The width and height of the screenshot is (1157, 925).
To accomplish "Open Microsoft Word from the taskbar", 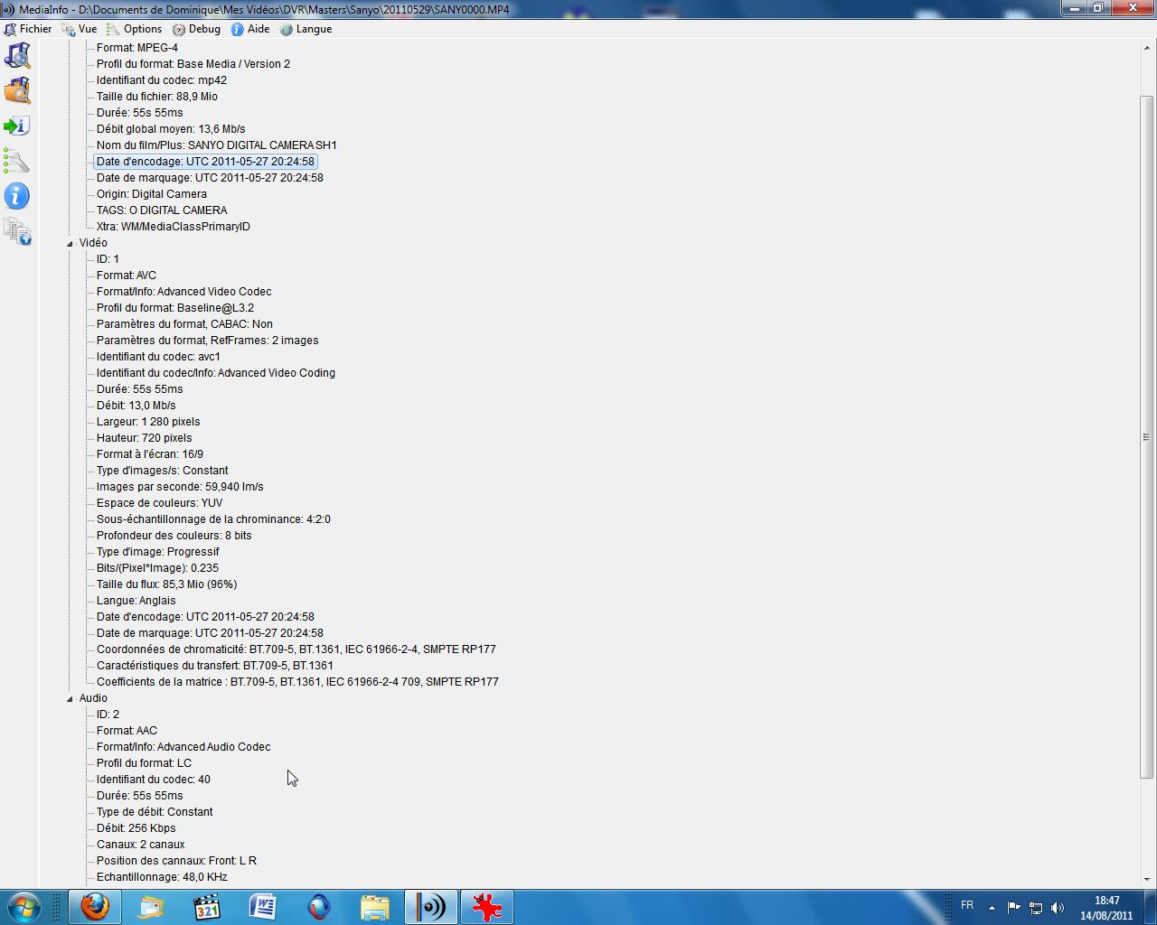I will (x=263, y=907).
